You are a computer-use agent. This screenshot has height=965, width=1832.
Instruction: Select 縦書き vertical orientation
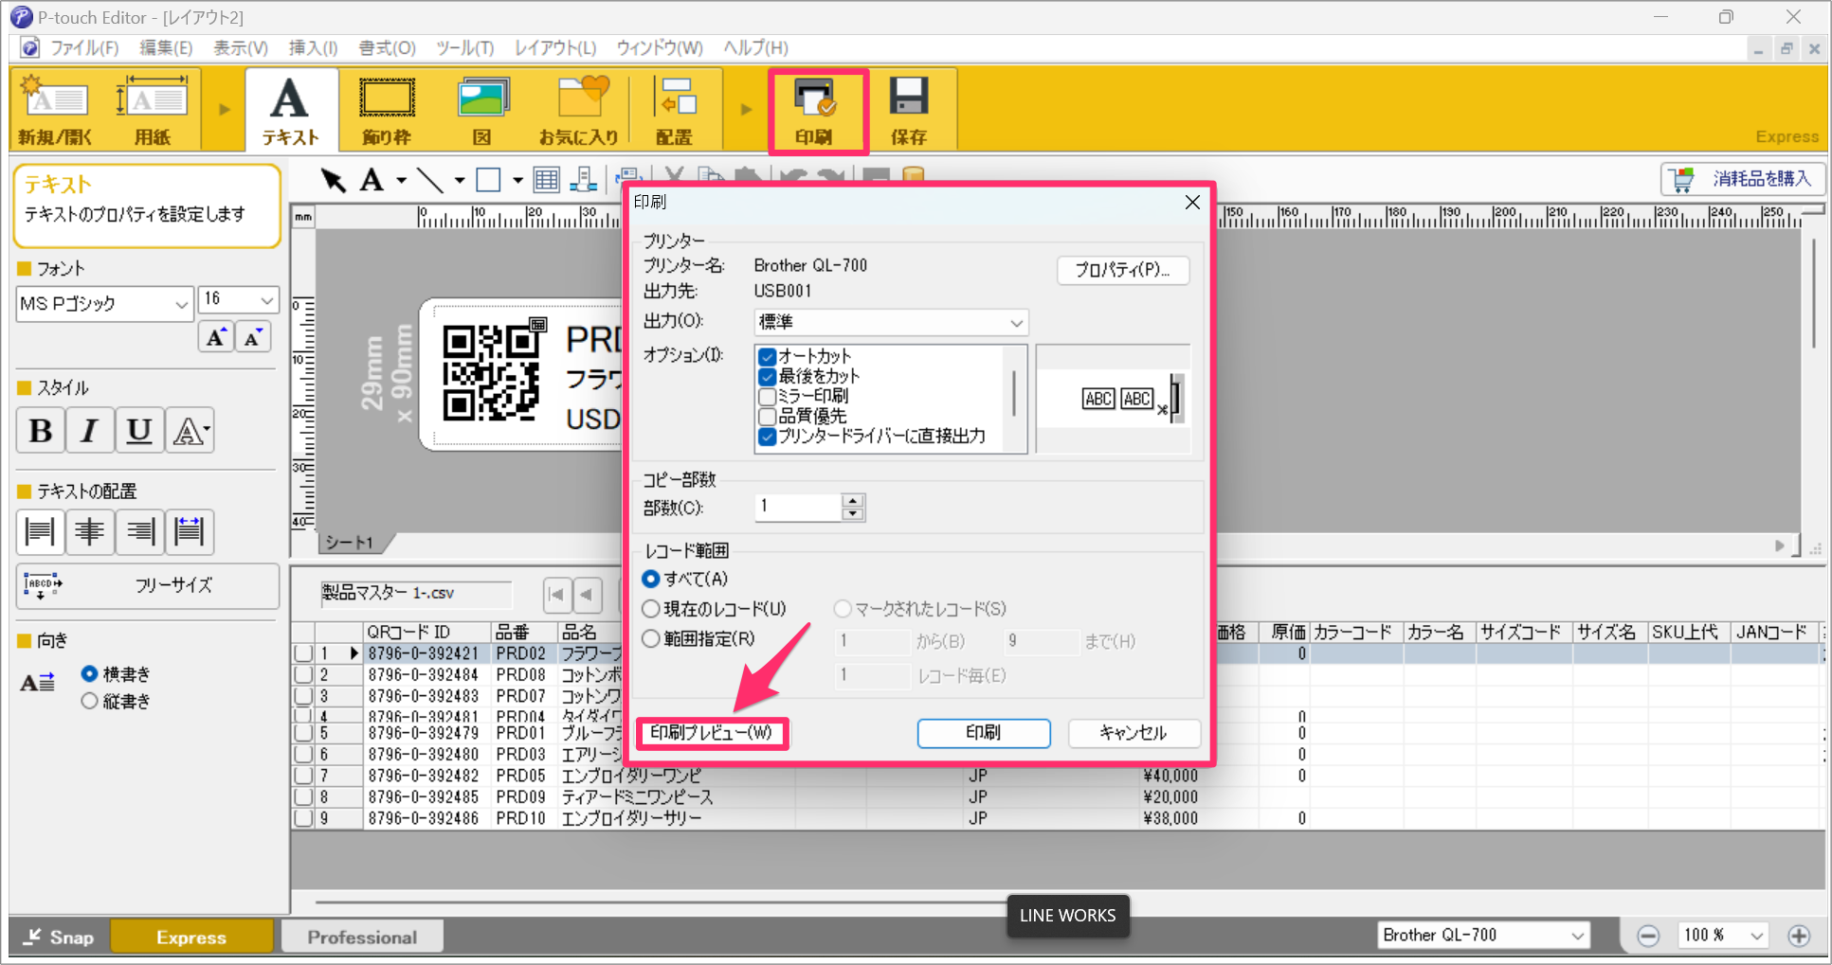[89, 702]
